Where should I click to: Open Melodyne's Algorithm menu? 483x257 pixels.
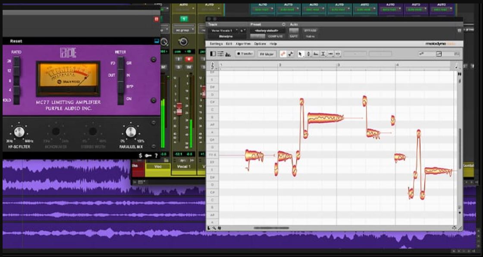(243, 44)
